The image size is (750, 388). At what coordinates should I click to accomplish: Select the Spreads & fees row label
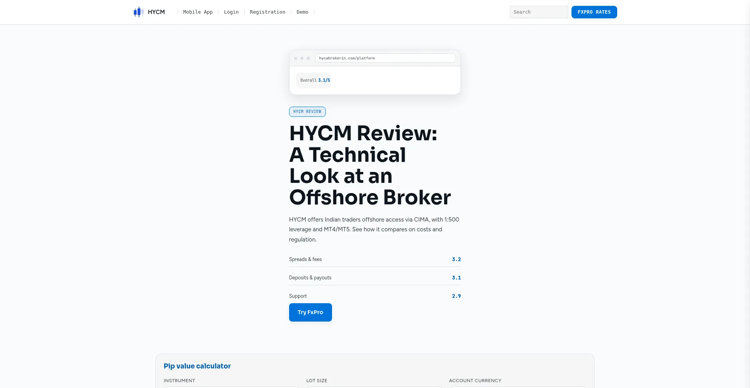pyautogui.click(x=305, y=259)
